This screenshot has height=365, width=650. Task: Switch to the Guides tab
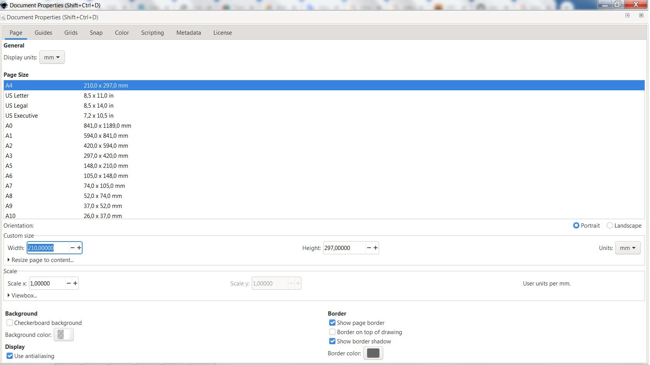(x=43, y=33)
